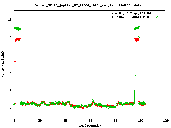Click the Time(Seconds) x-axis label
171x128 pixels.
tap(89, 126)
